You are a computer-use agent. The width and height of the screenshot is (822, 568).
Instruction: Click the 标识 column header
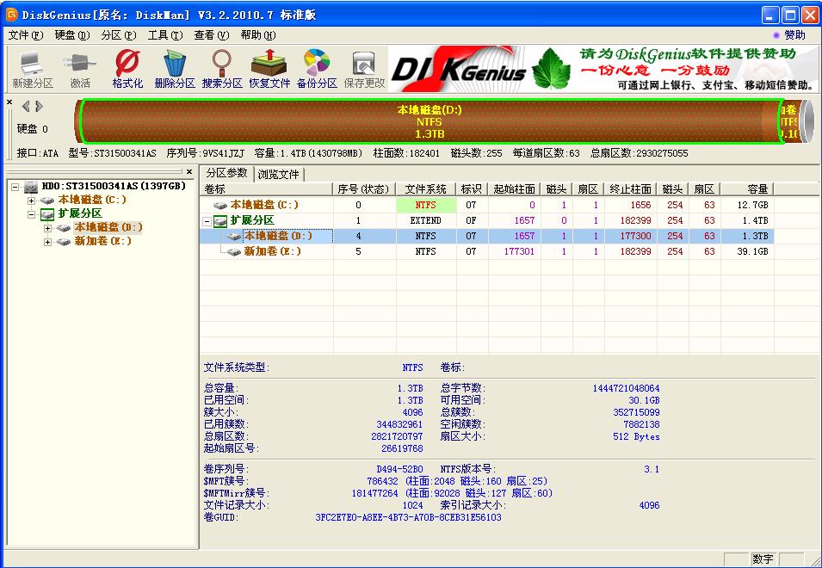tap(472, 188)
